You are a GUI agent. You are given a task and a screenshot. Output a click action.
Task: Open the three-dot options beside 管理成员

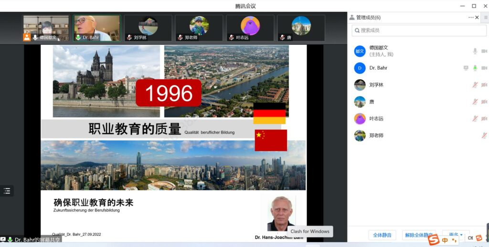click(471, 18)
